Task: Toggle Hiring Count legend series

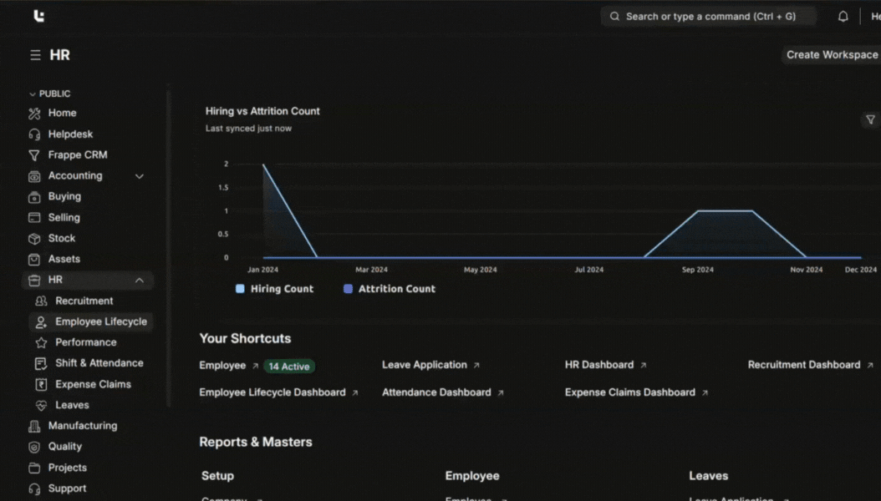Action: tap(274, 289)
